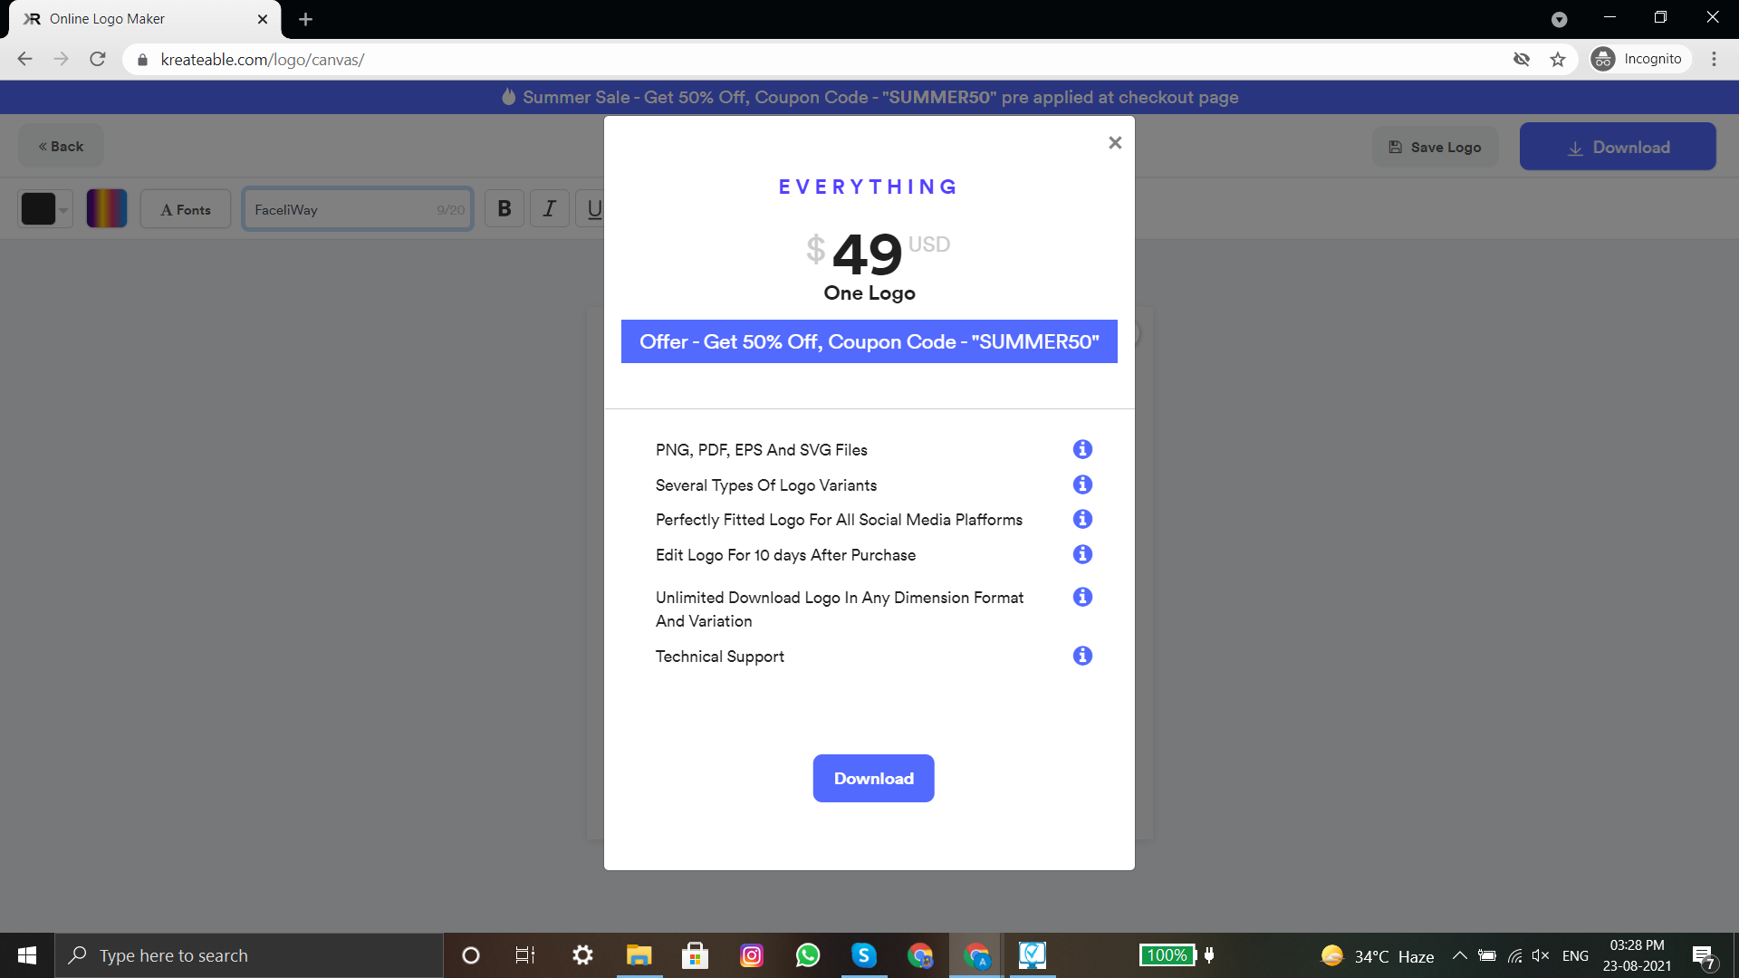Screen dimensions: 1739x978
Task: Toggle bold text formatting
Action: (x=504, y=209)
